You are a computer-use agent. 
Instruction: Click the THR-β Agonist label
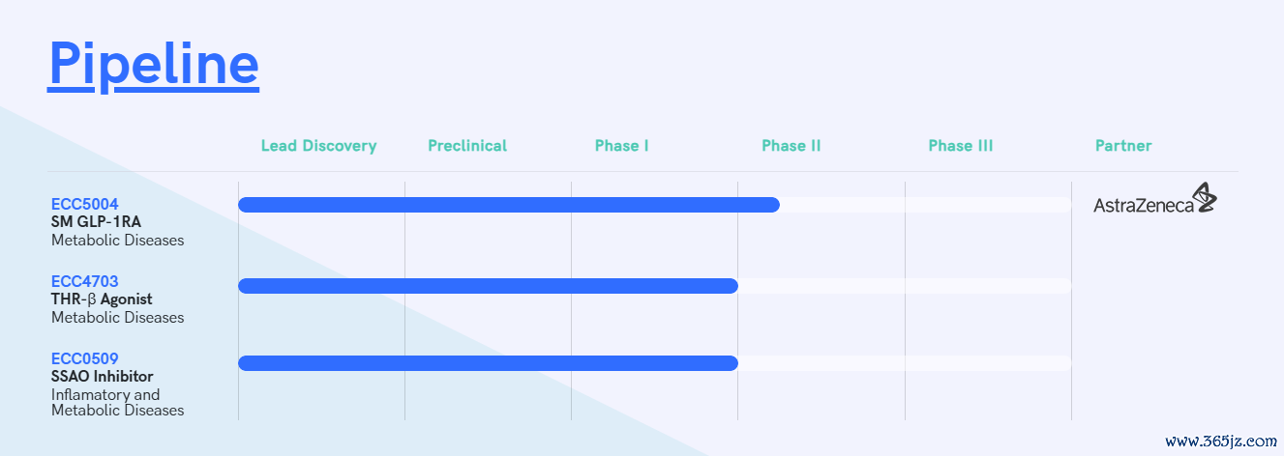pyautogui.click(x=102, y=299)
